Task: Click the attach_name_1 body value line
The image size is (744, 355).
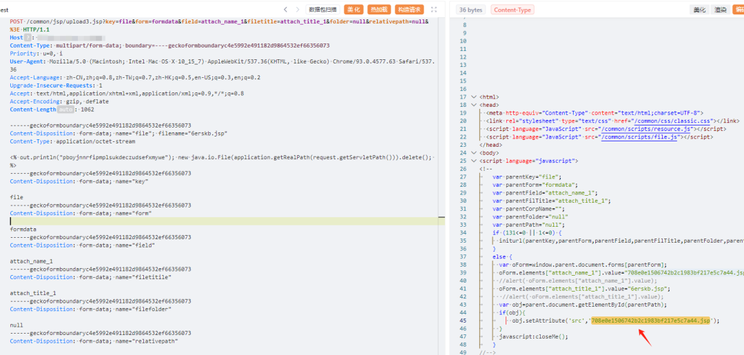Action: tap(31, 261)
